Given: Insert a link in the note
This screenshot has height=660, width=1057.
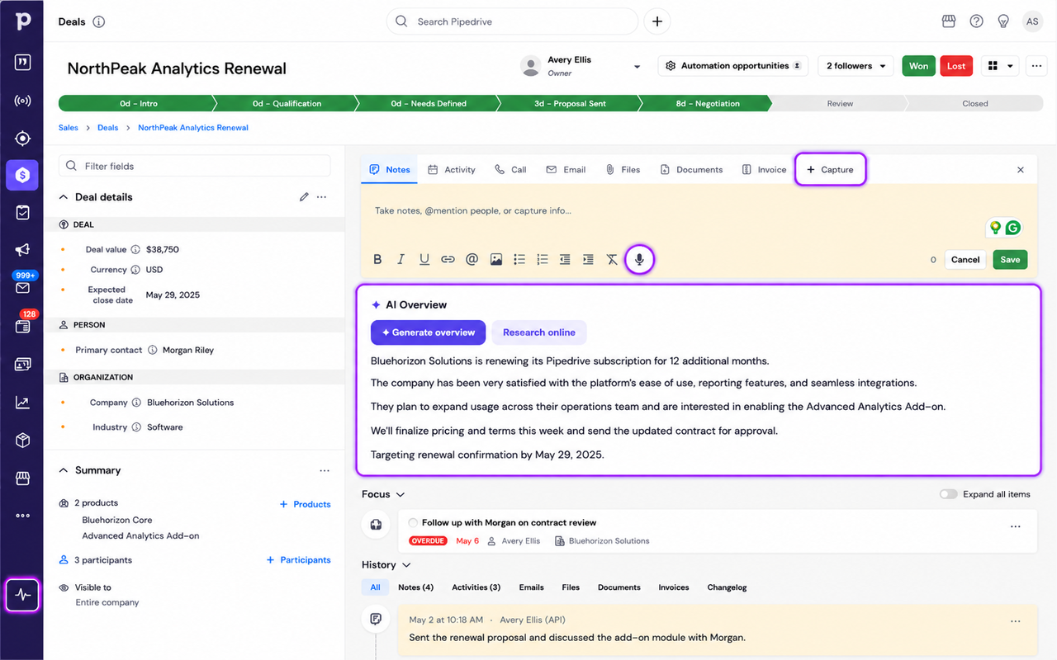Looking at the screenshot, I should pyautogui.click(x=448, y=259).
